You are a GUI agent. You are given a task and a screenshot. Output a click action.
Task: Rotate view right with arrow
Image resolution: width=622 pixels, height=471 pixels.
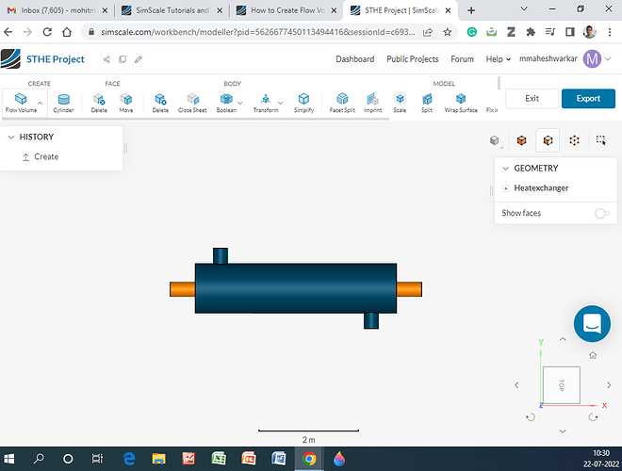[x=609, y=385]
